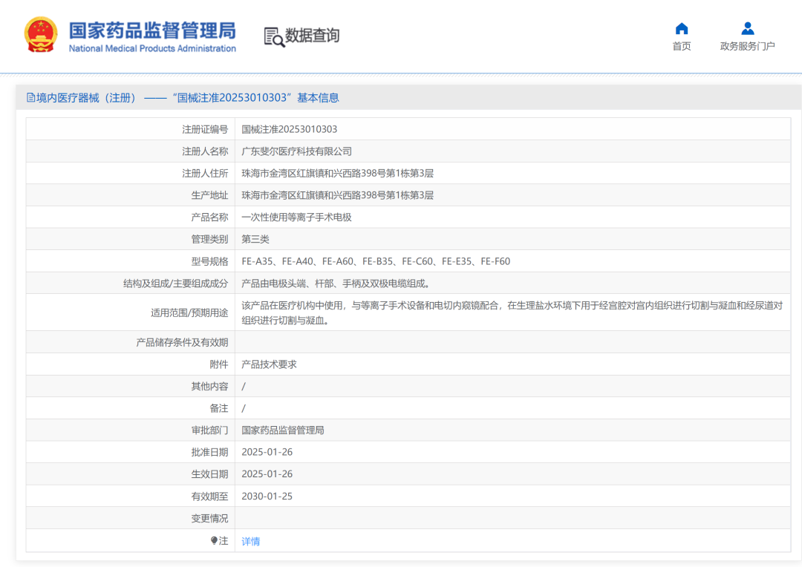Click the National Medical Products Administration subtitle

(152, 48)
